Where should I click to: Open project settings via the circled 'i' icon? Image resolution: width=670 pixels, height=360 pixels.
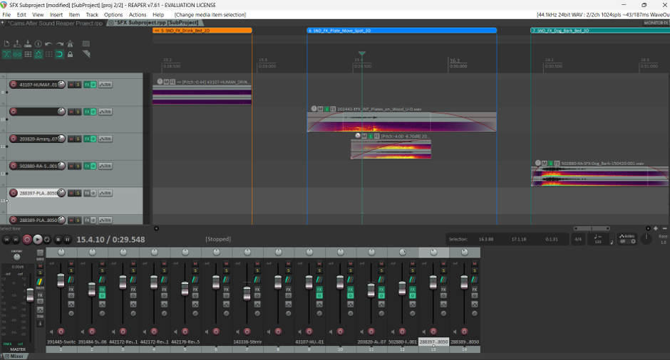(38, 44)
